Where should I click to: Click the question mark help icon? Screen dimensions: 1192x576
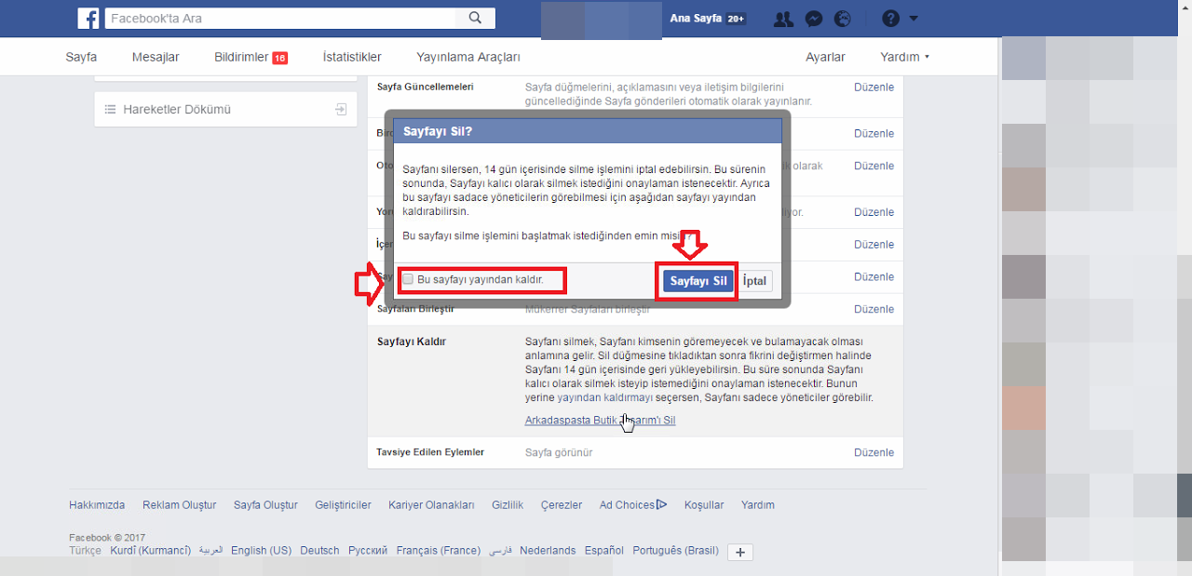890,19
